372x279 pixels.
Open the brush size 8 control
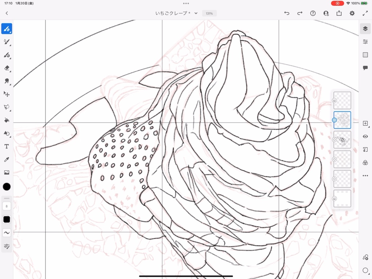coord(7,206)
